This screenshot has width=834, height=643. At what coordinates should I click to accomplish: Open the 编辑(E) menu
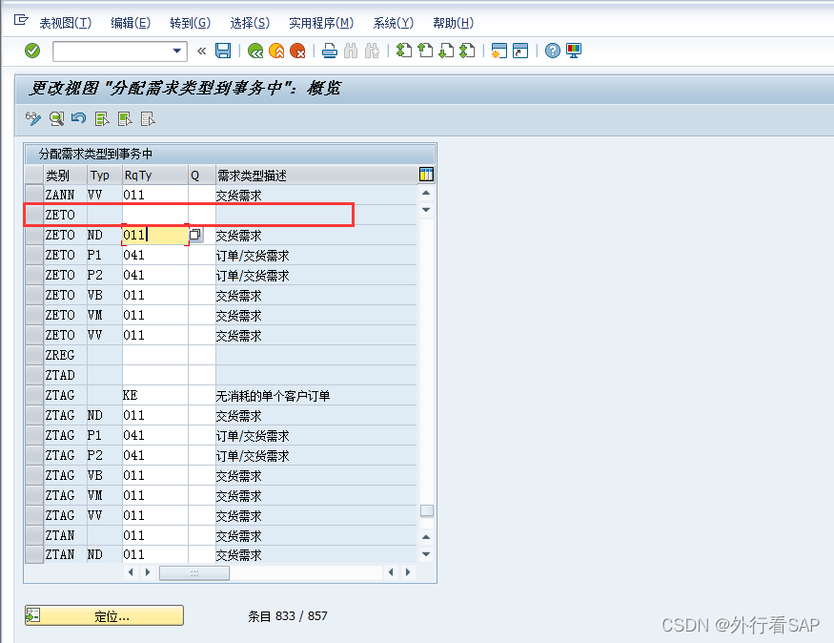click(130, 23)
